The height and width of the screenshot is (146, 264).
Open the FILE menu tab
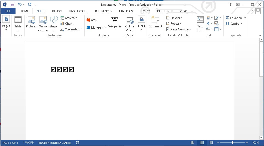click(8, 11)
